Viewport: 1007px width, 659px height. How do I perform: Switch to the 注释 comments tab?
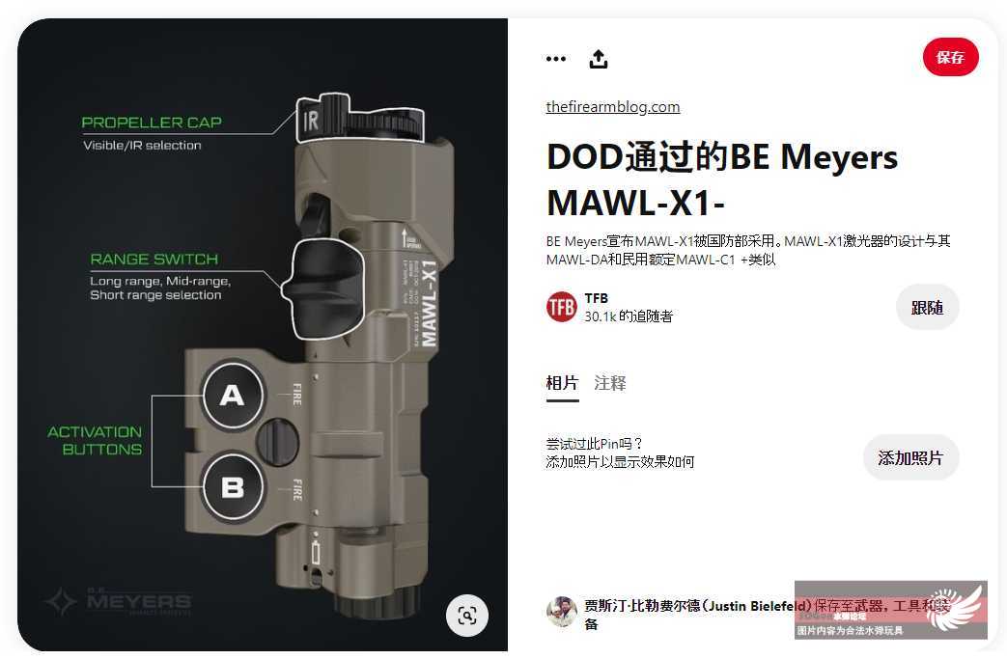609,383
